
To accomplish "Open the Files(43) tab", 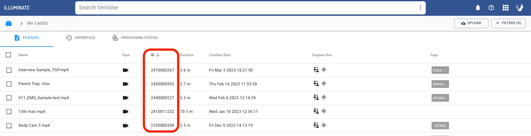I will pos(27,38).
